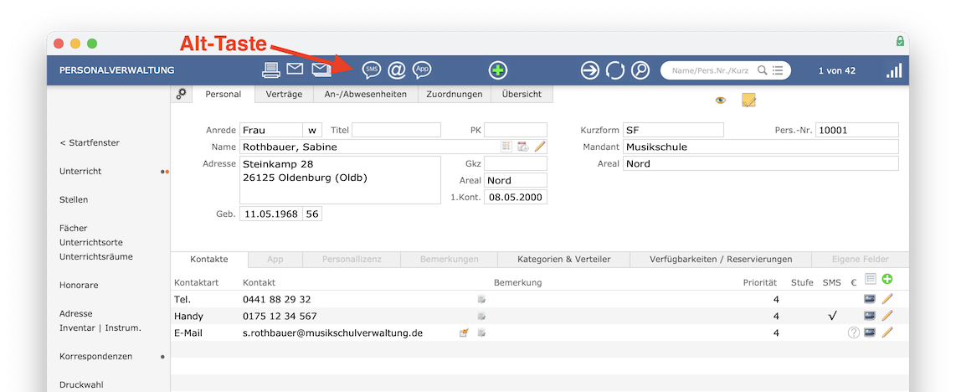Image resolution: width=956 pixels, height=392 pixels.
Task: Click the Kurzform field showing SF
Action: 673,130
